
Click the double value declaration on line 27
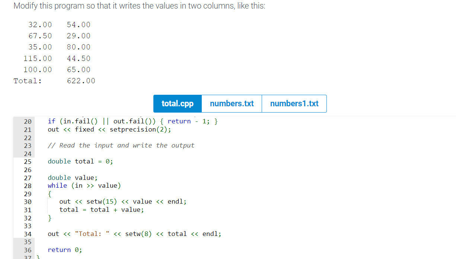tap(72, 177)
